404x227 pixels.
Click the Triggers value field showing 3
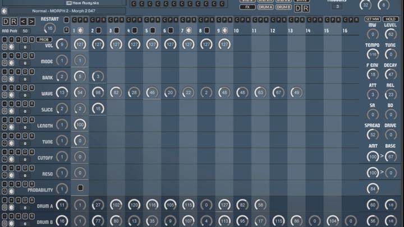point(337,7)
